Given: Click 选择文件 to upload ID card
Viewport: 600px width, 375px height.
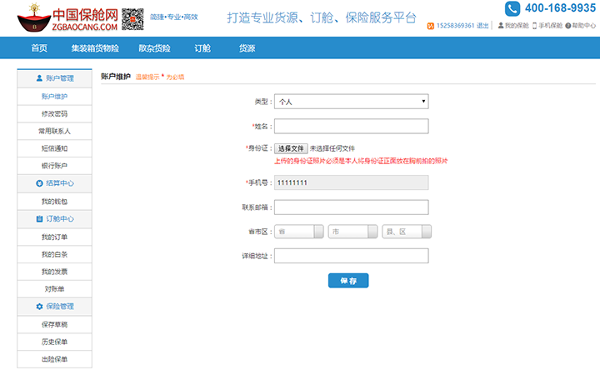Looking at the screenshot, I should (x=292, y=148).
